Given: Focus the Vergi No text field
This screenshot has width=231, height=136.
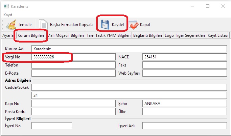Looking at the screenshot, I should [73, 57].
